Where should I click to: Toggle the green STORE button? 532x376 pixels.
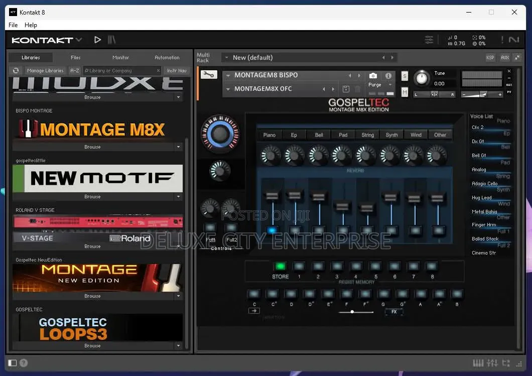point(280,267)
